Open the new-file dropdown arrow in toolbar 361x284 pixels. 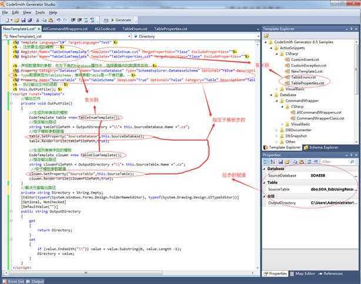(12, 20)
